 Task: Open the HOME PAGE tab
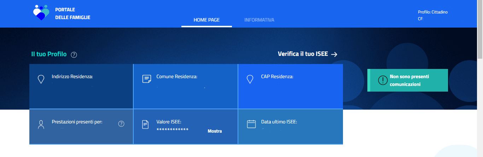click(x=206, y=20)
